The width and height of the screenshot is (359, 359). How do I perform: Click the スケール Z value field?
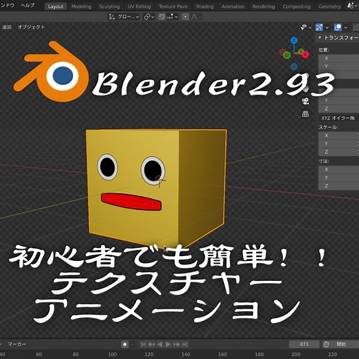[x=338, y=152]
